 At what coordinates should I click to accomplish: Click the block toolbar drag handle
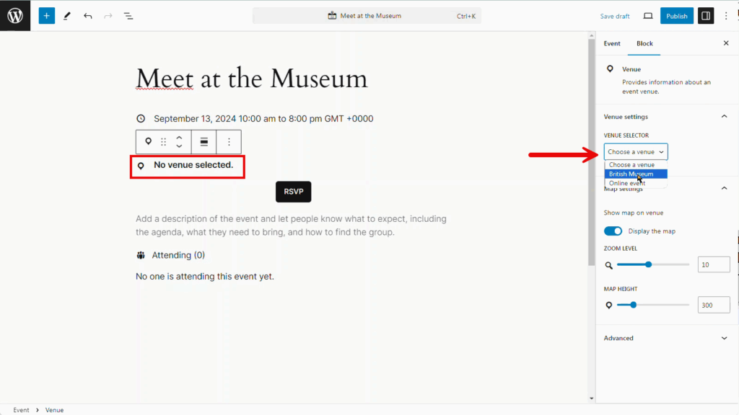pyautogui.click(x=164, y=142)
